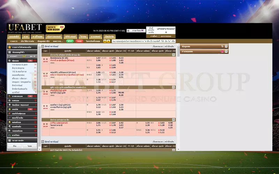Screen dimensions: 279x174
Task: Expand the second right panel dropdown arrow
Action: [x=226, y=51]
